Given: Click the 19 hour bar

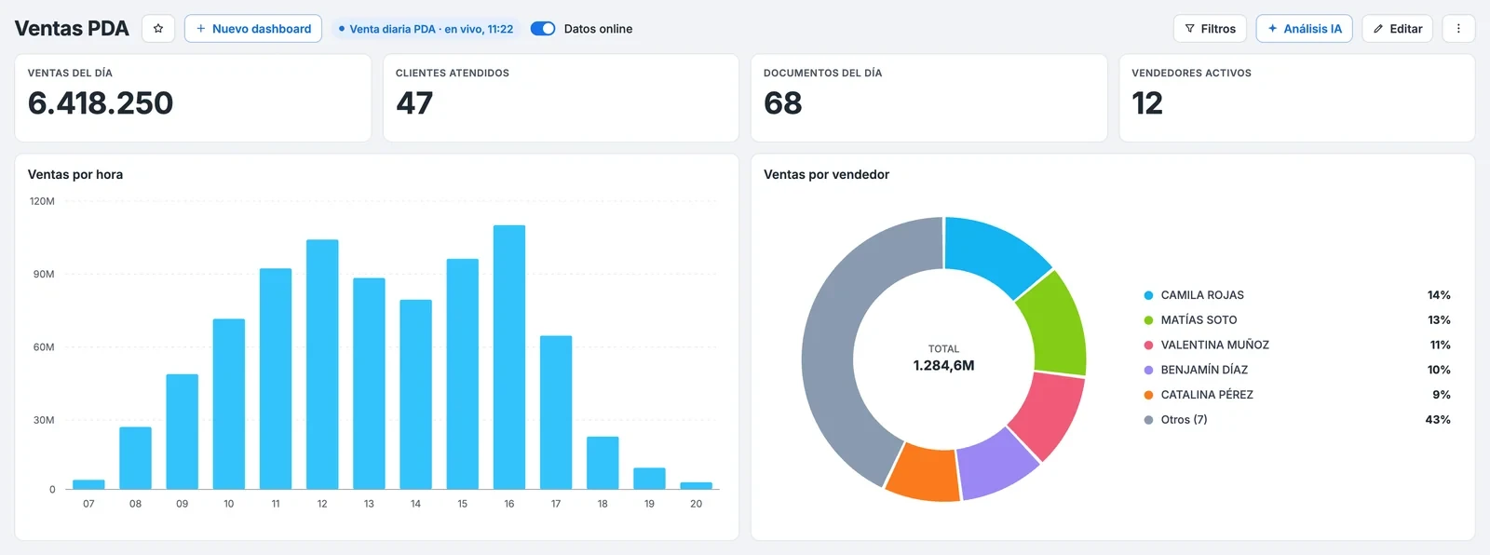Looking at the screenshot, I should pyautogui.click(x=649, y=479).
